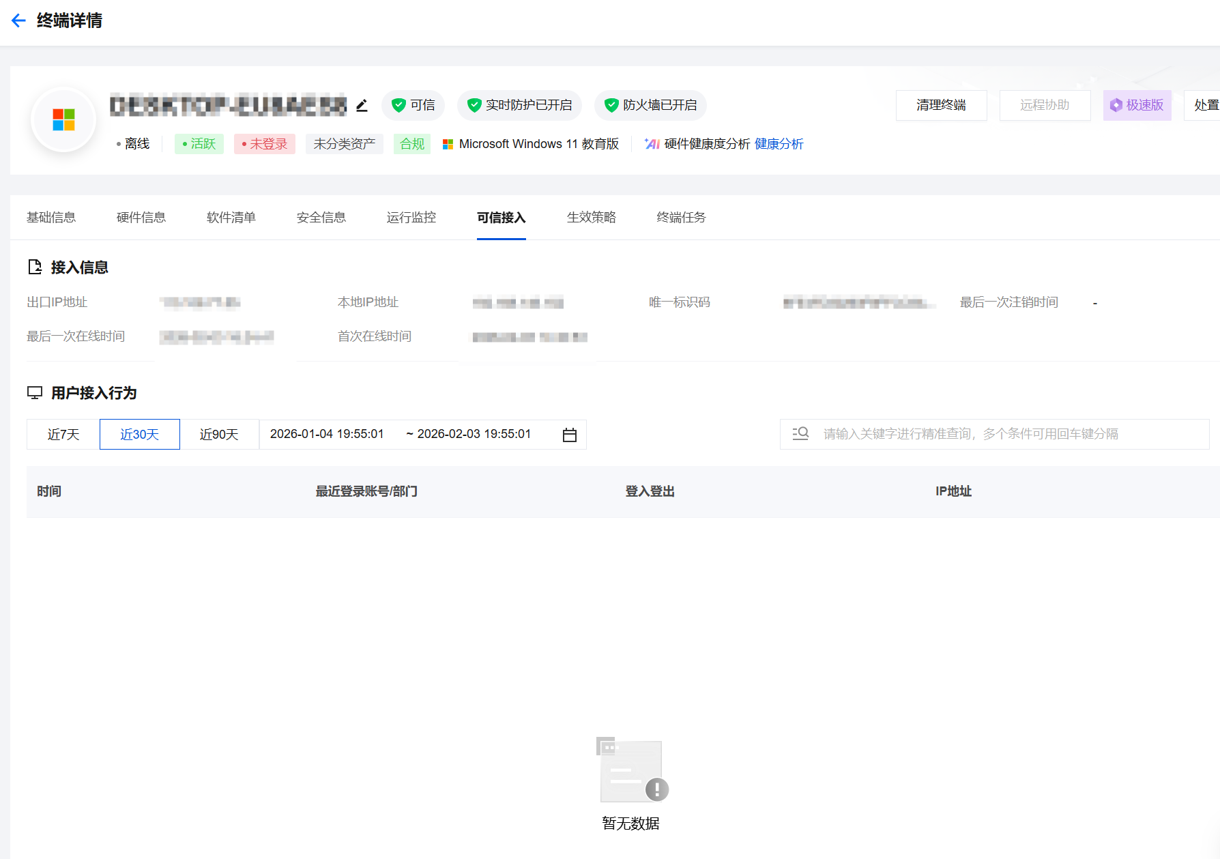Open the 健康分析 link
1220x859 pixels.
[779, 144]
